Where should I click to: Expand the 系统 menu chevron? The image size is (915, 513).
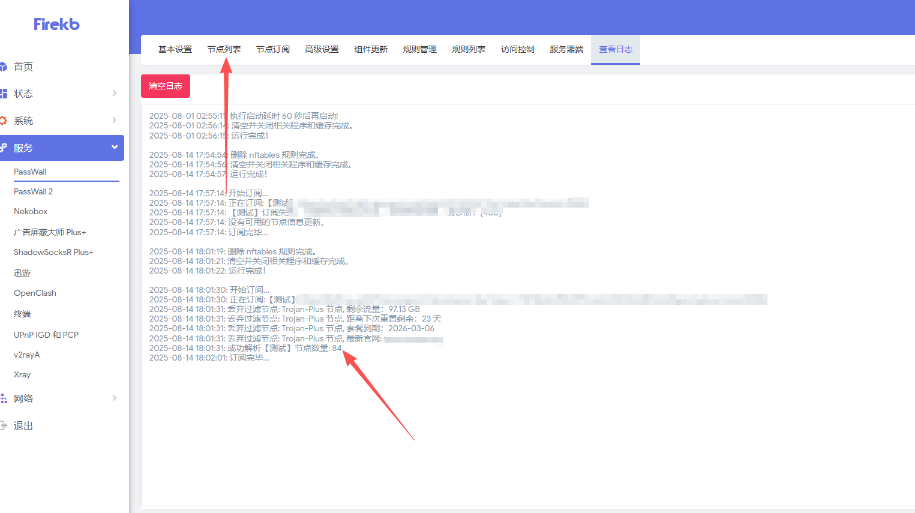115,120
